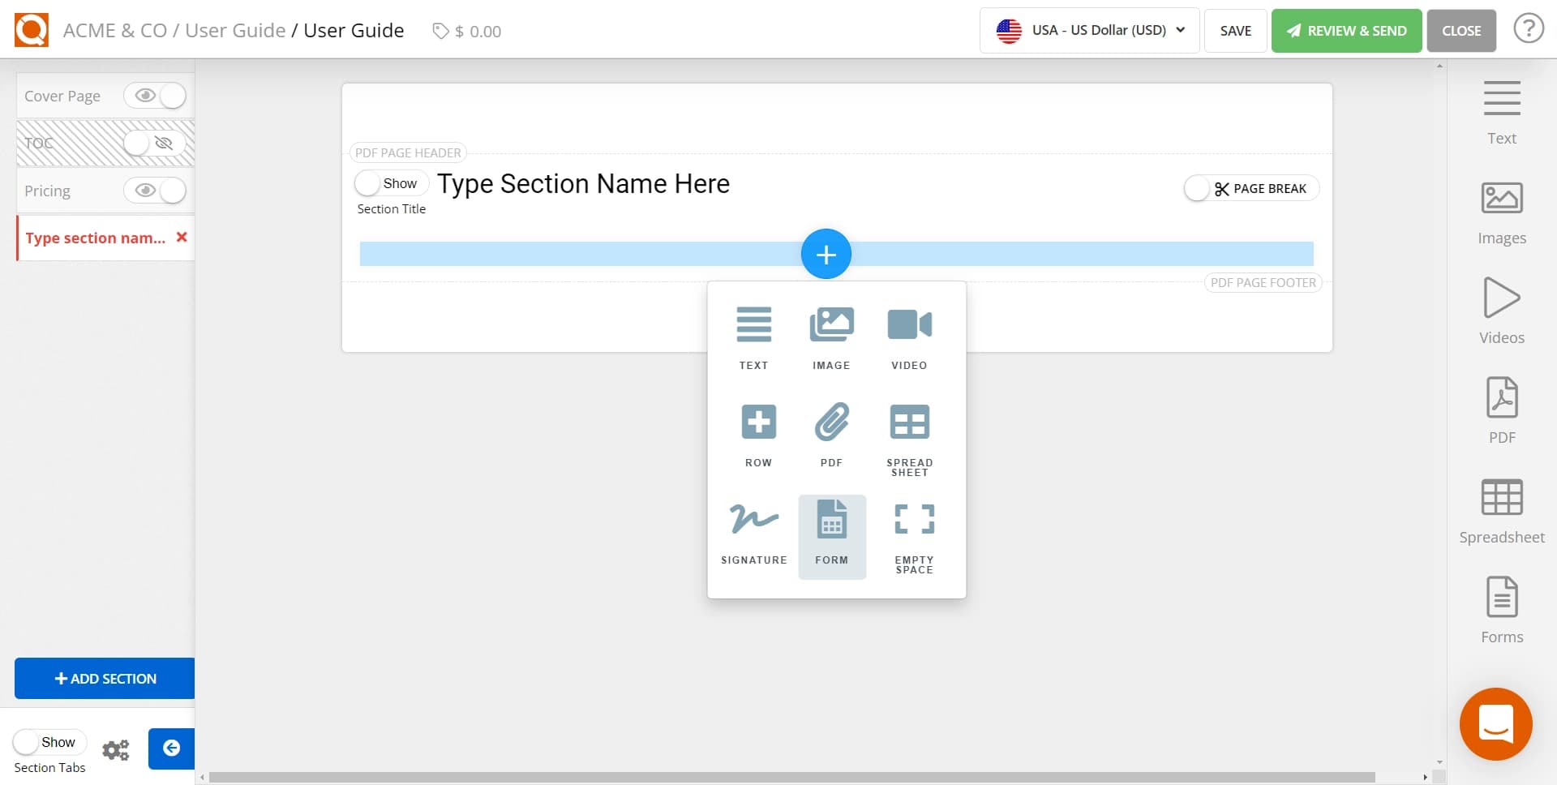Screen dimensions: 1557x785
Task: Open the USA - US Dollar currency dropdown
Action: [x=1089, y=30]
